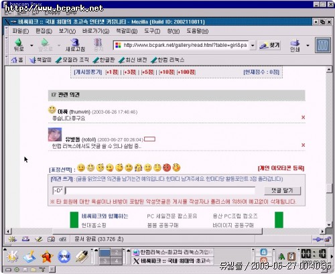Open the K menu in the KDE panel
Screen dimensions: 335x274
(13, 257)
